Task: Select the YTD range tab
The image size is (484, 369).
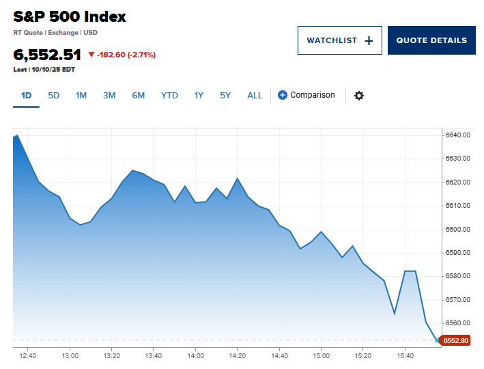Action: (x=169, y=96)
